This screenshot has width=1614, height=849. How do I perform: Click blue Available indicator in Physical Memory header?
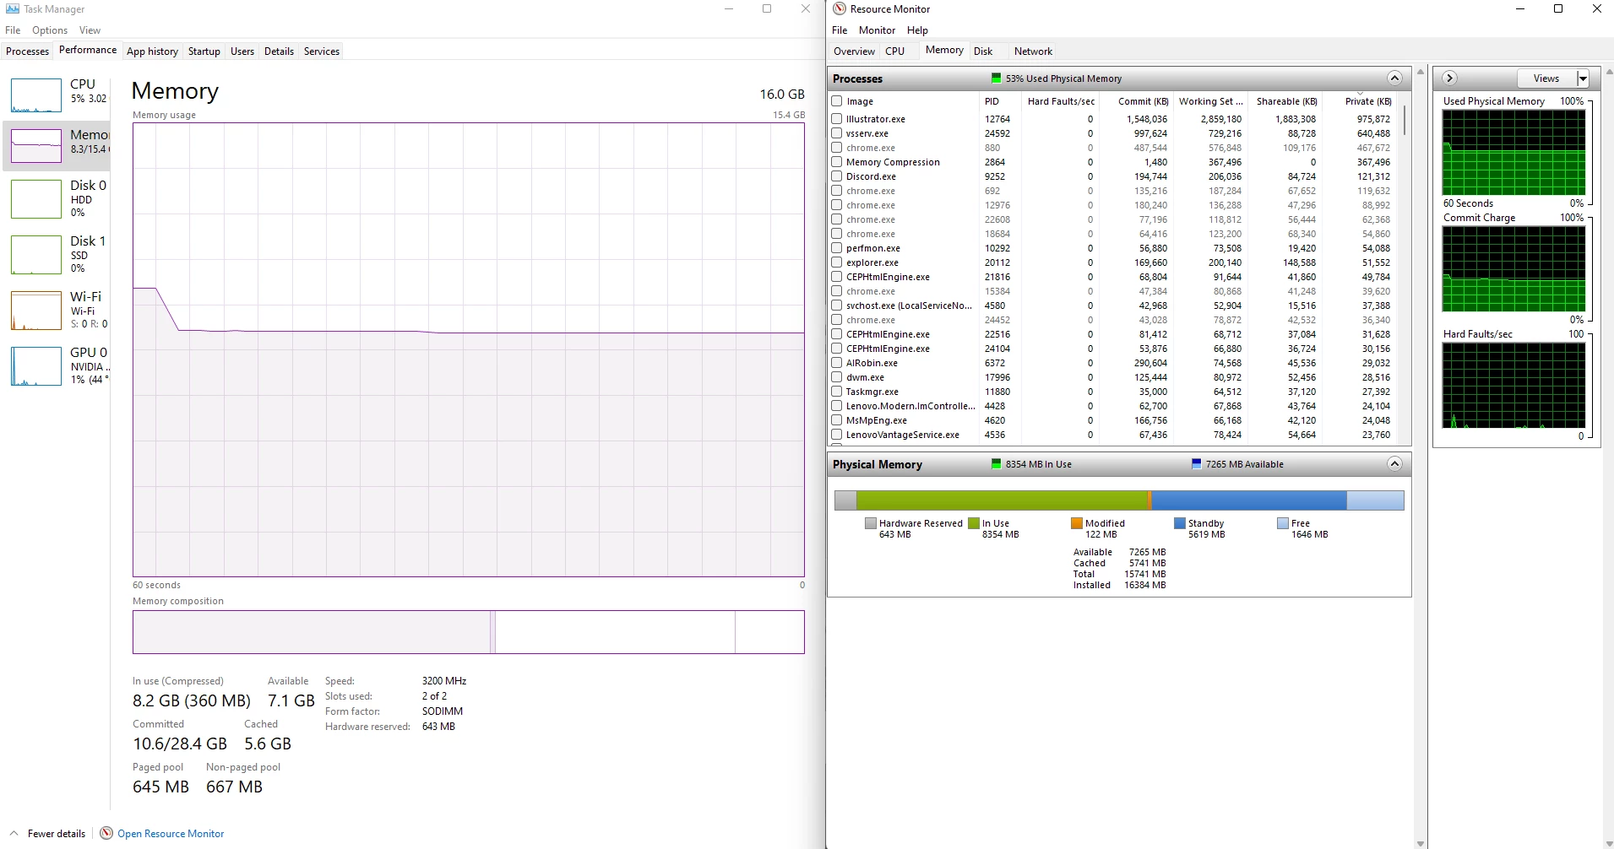click(x=1196, y=464)
